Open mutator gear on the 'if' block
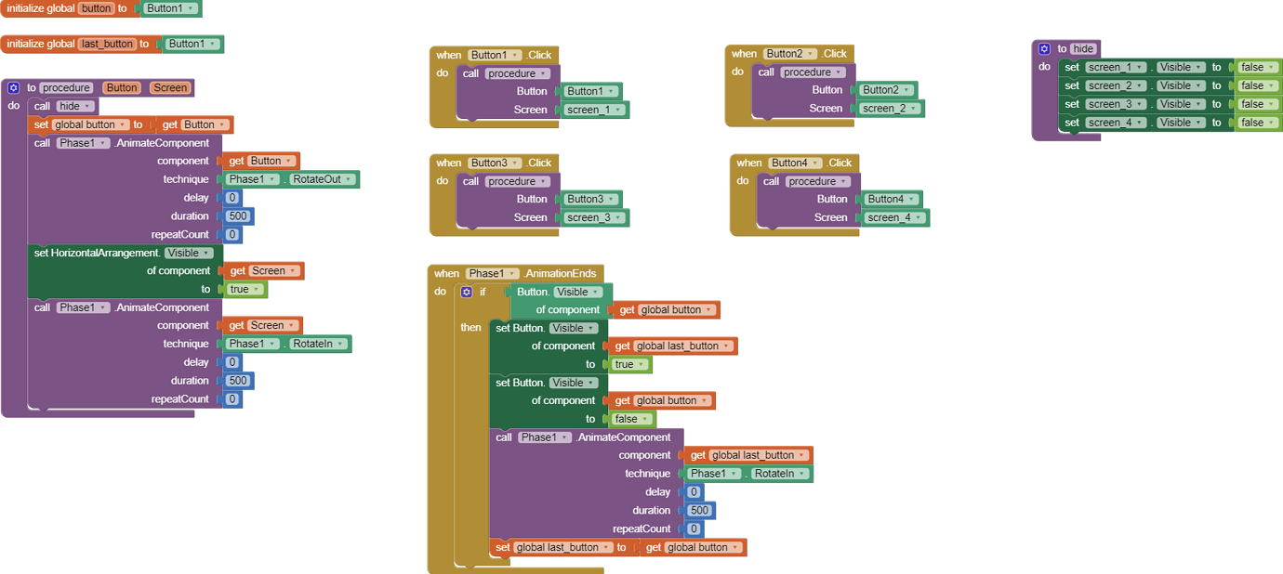Image resolution: width=1283 pixels, height=574 pixels. (467, 292)
